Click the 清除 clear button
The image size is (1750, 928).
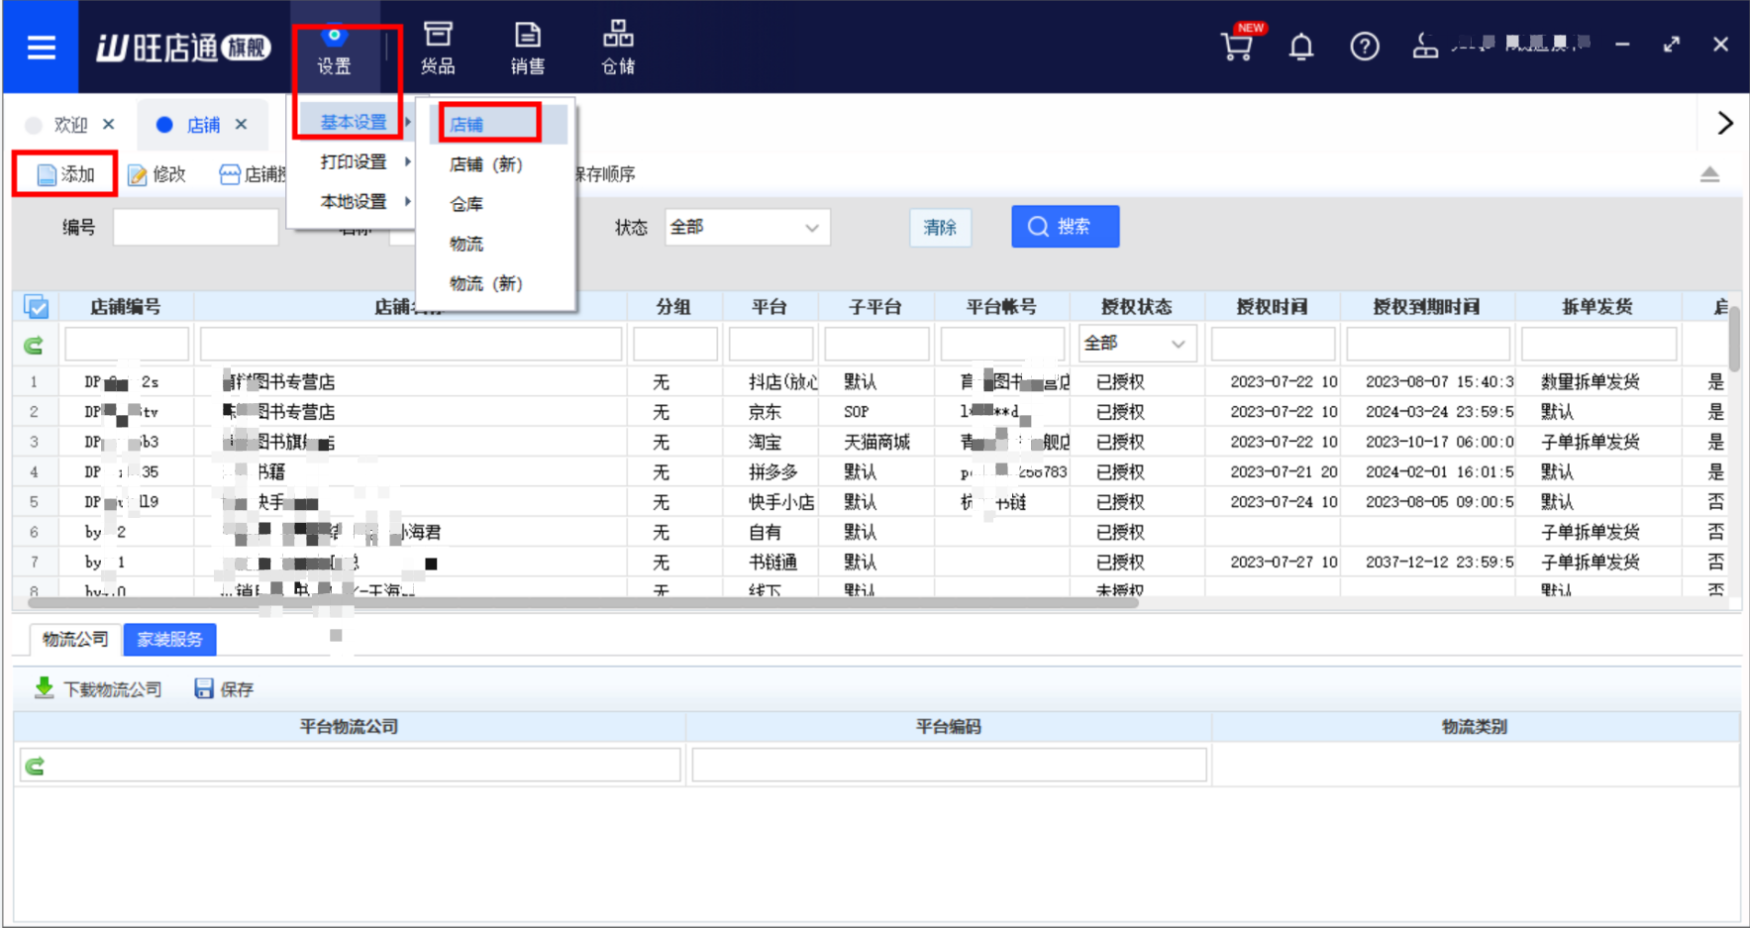[940, 228]
